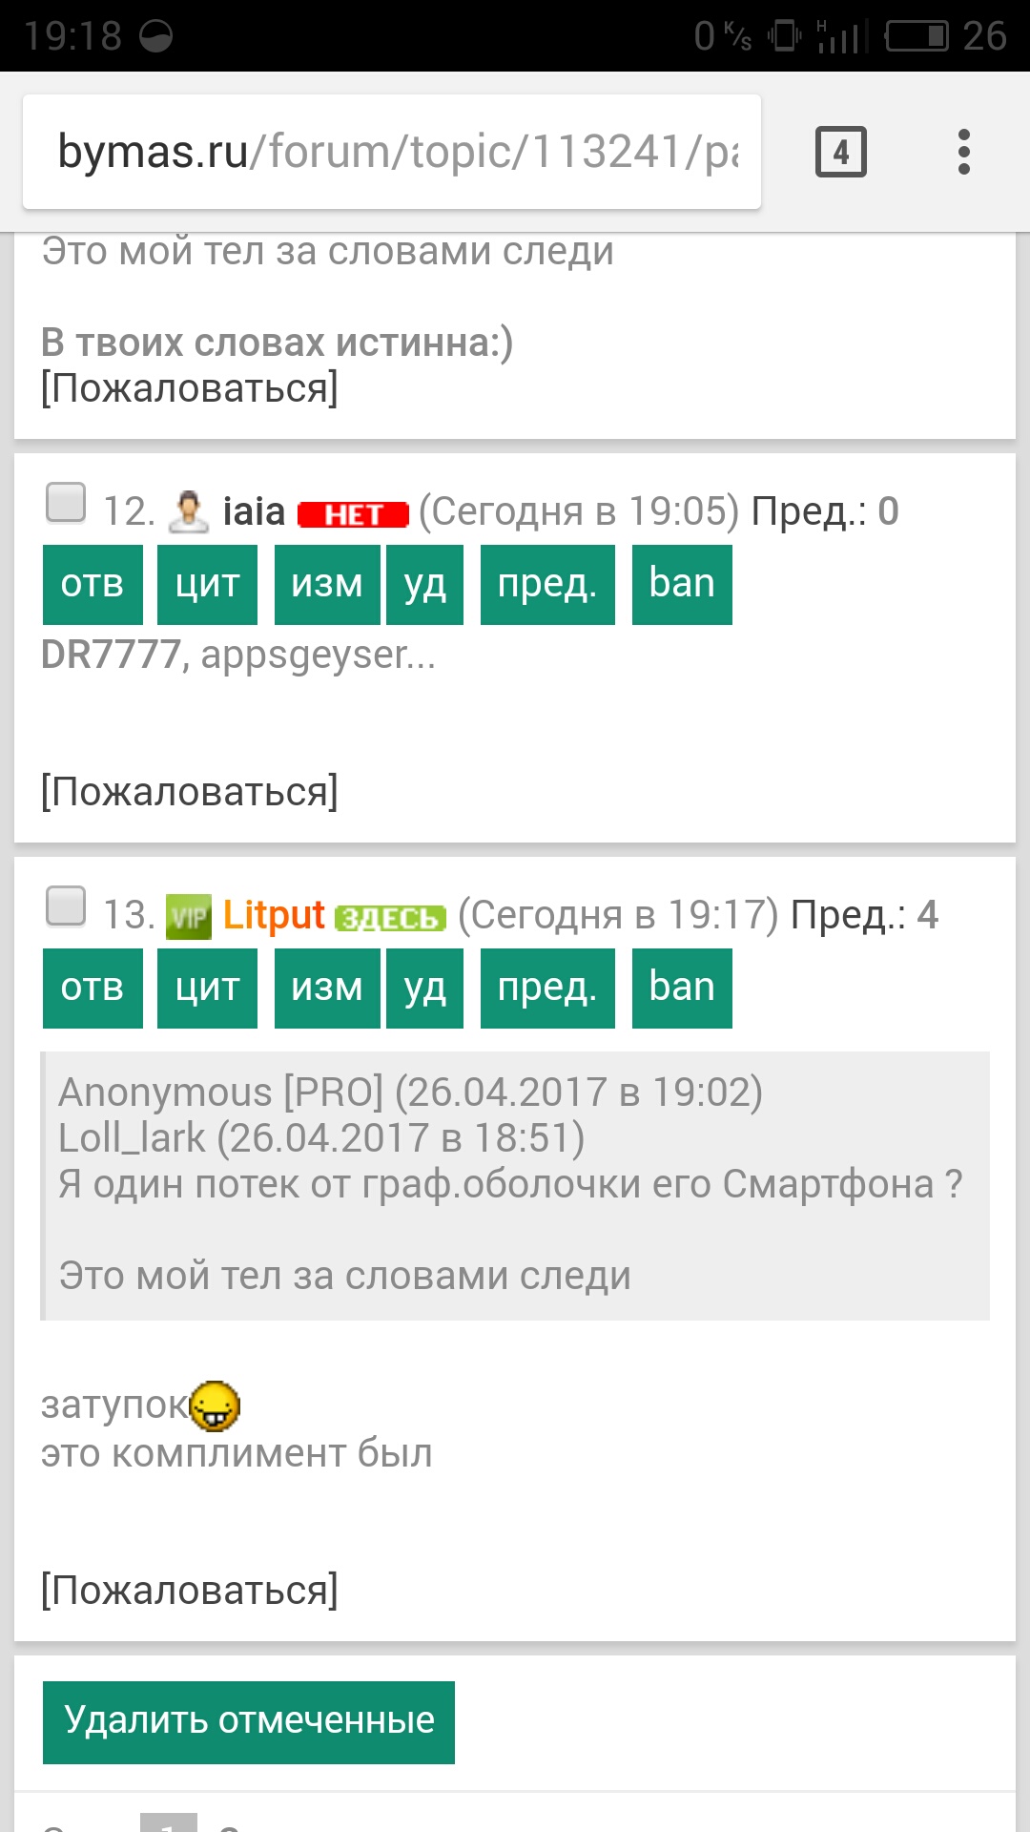Open the browser tab switcher showing 4

(x=840, y=152)
